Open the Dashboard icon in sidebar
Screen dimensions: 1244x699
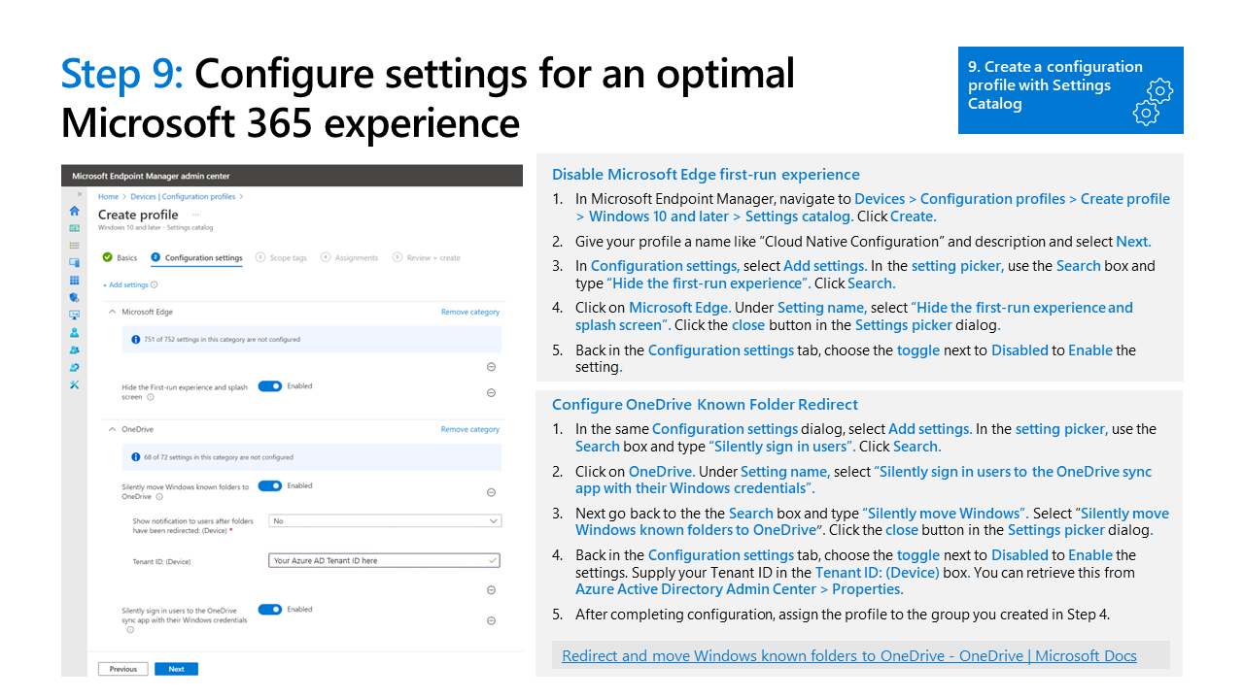(74, 228)
